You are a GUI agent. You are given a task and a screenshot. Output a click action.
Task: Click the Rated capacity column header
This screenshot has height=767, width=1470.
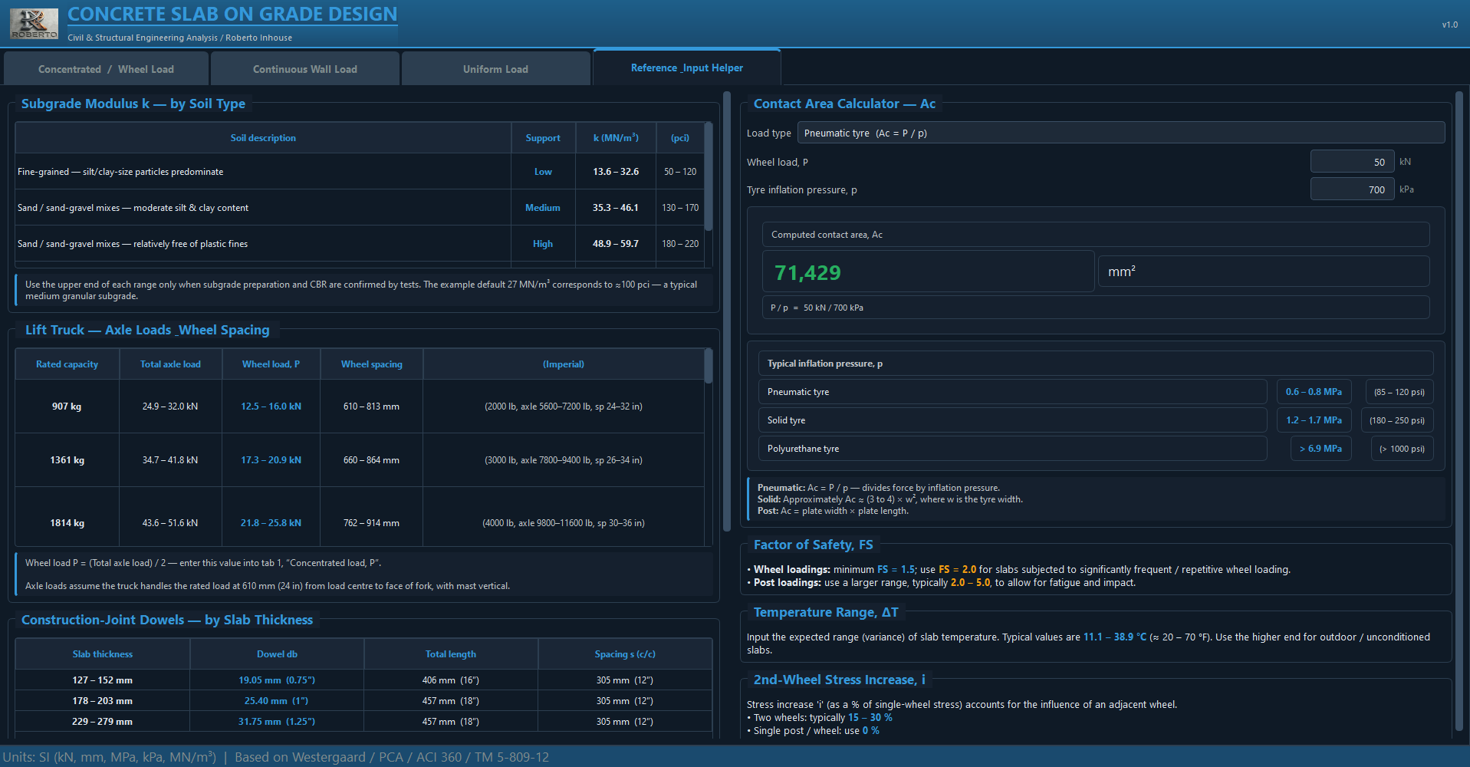point(67,364)
